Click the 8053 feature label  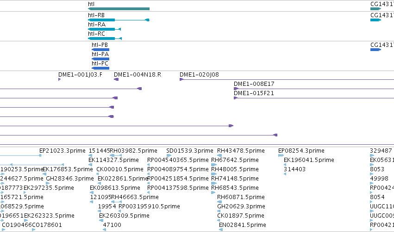pos(377,169)
